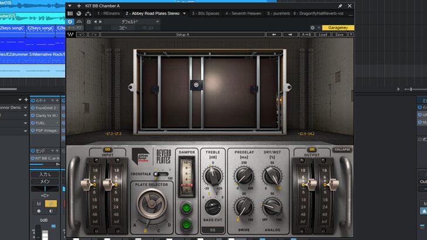Click the sidechain arc icon next to power
This screenshot has height=240, width=427.
tap(79, 22)
